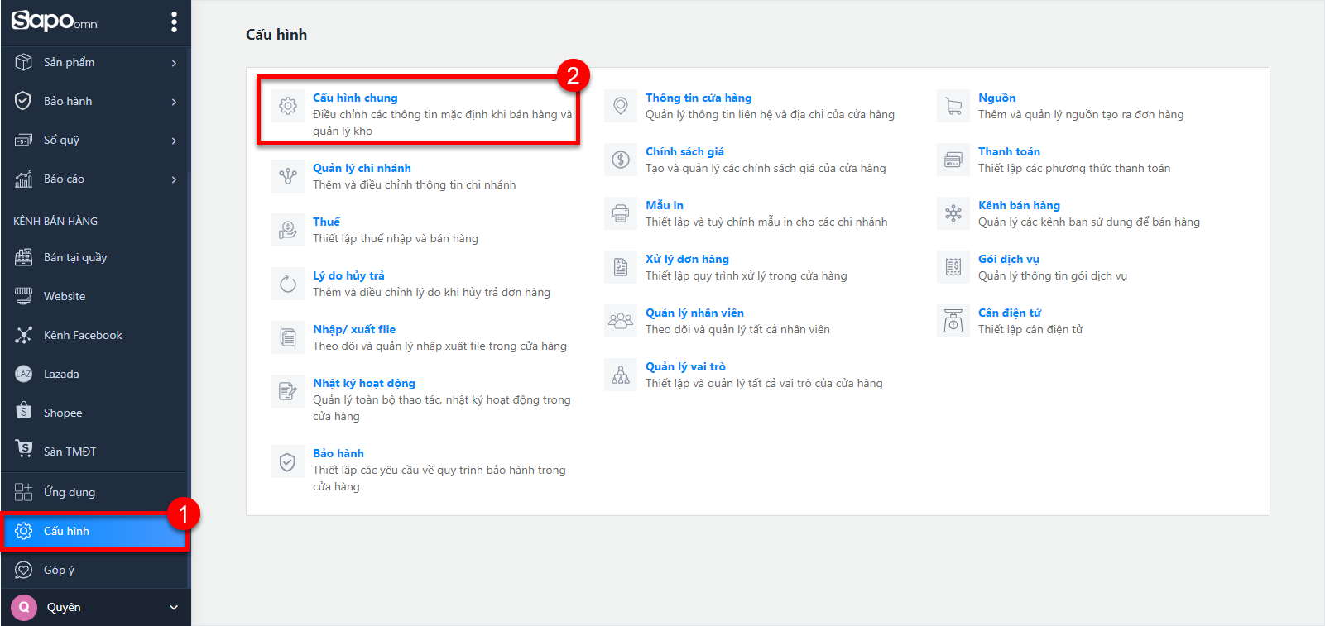Click the Kênh Facebook network icon

pyautogui.click(x=24, y=335)
